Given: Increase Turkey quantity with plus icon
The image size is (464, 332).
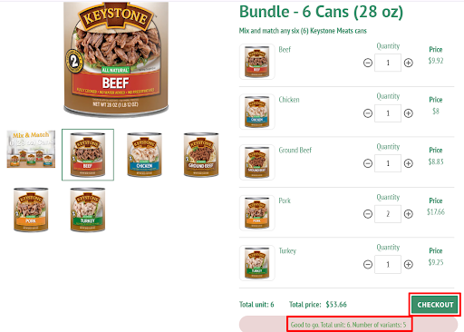Looking at the screenshot, I should click(409, 265).
